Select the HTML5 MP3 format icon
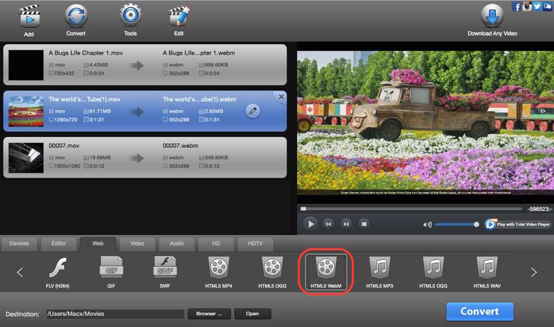The height and width of the screenshot is (327, 554). point(379,268)
